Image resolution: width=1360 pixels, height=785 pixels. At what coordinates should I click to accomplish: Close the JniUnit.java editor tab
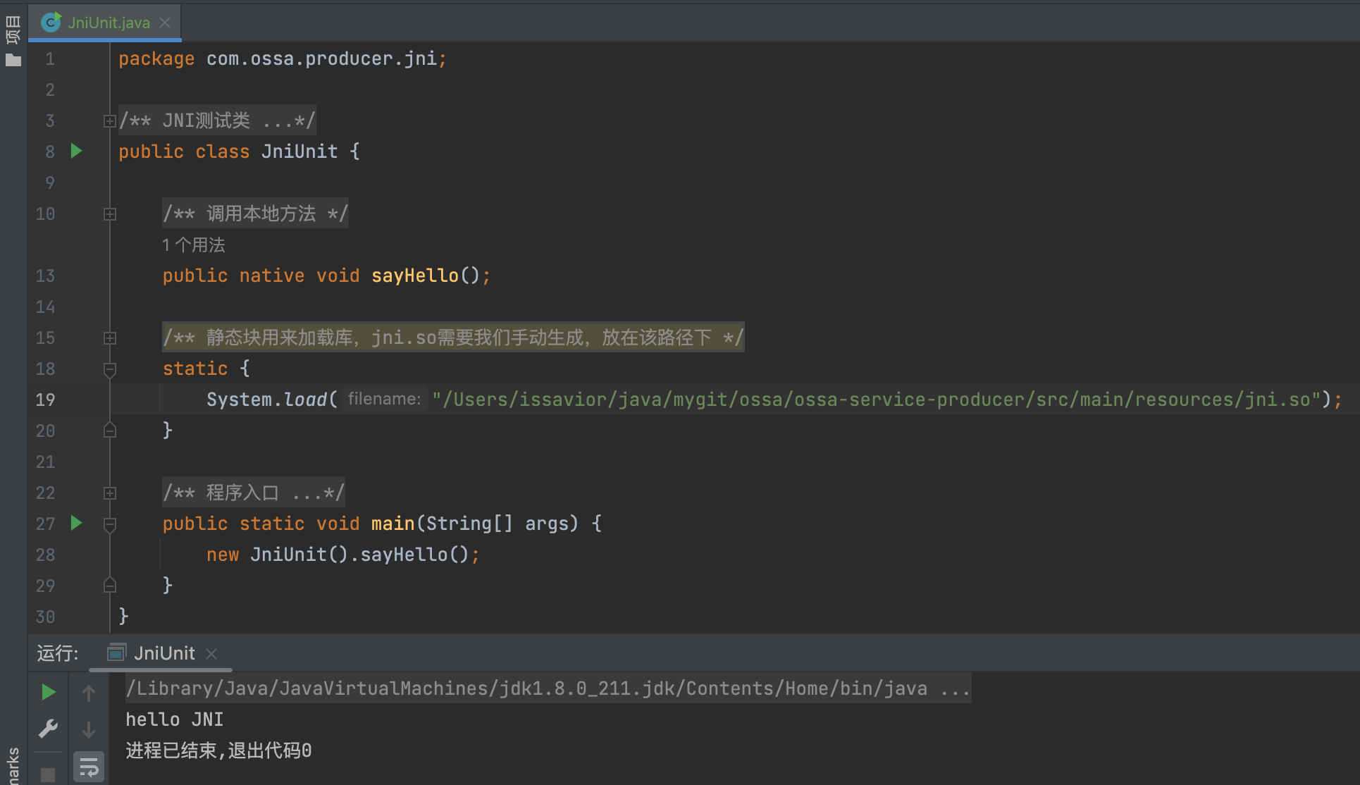tap(165, 23)
